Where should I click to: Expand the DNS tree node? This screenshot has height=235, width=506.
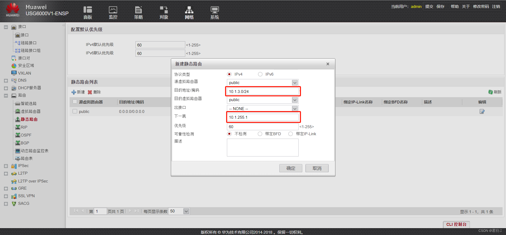[x=6, y=81]
